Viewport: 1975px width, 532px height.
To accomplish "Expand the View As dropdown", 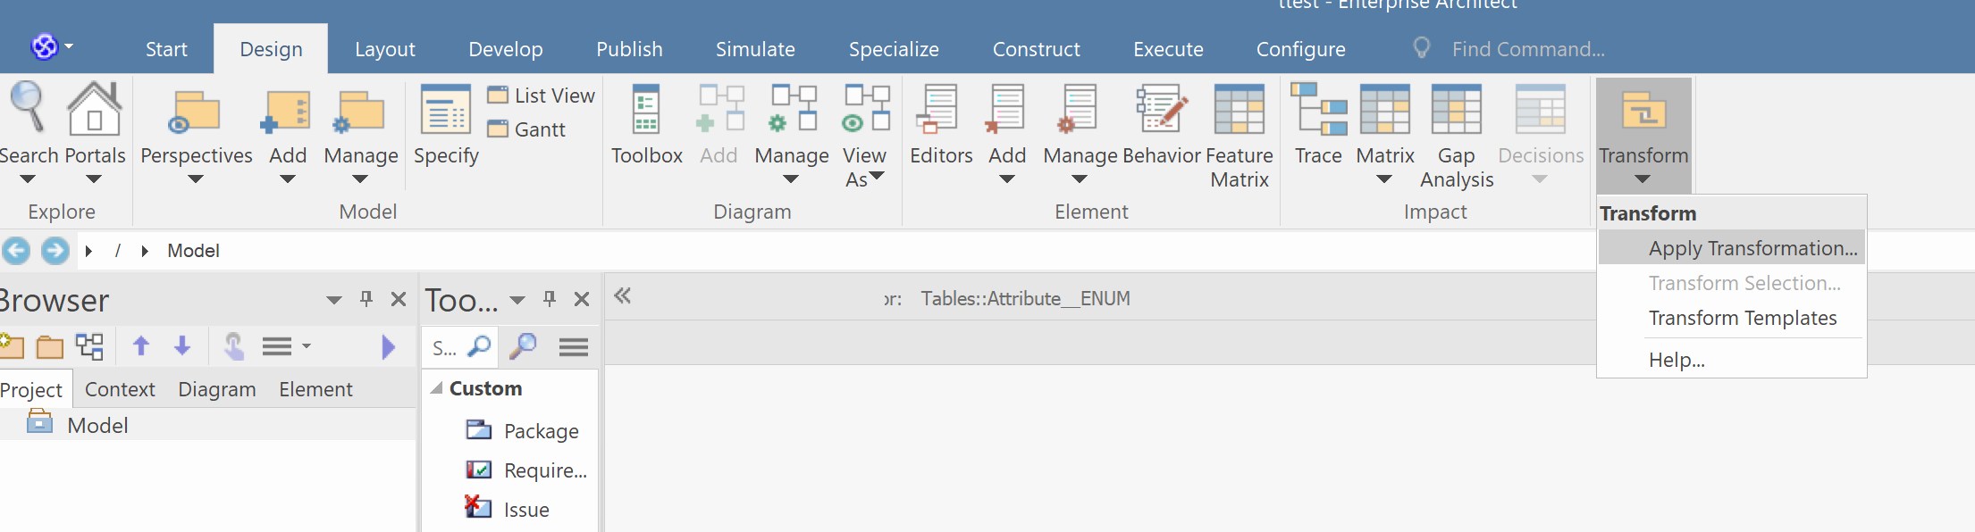I will (x=877, y=176).
